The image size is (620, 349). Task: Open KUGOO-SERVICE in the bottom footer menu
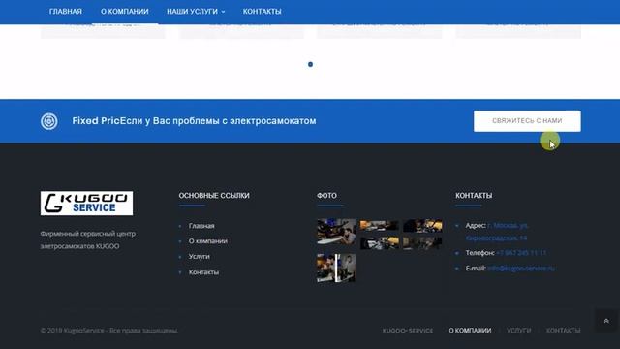tap(408, 331)
